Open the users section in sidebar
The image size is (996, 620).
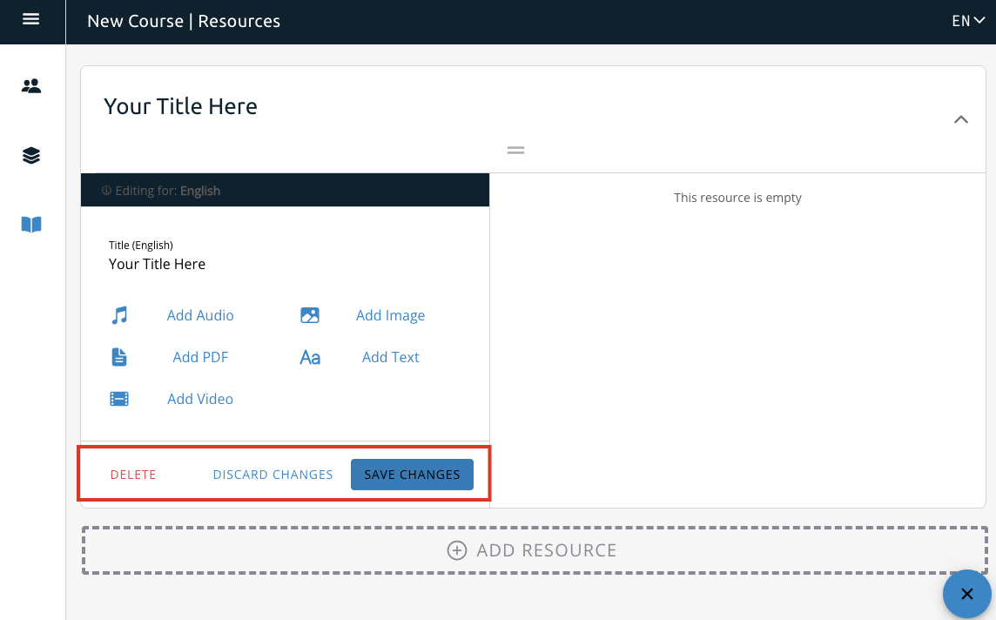pos(31,86)
